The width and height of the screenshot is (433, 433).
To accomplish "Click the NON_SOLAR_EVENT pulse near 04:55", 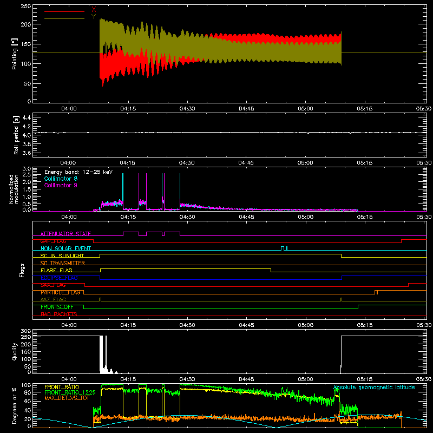I will coord(284,248).
